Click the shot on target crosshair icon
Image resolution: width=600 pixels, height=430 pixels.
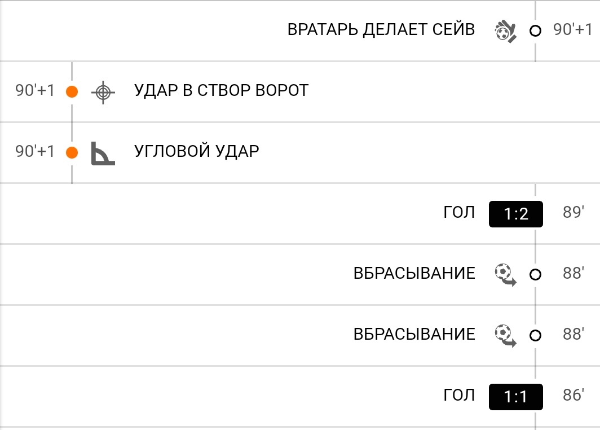(x=103, y=92)
